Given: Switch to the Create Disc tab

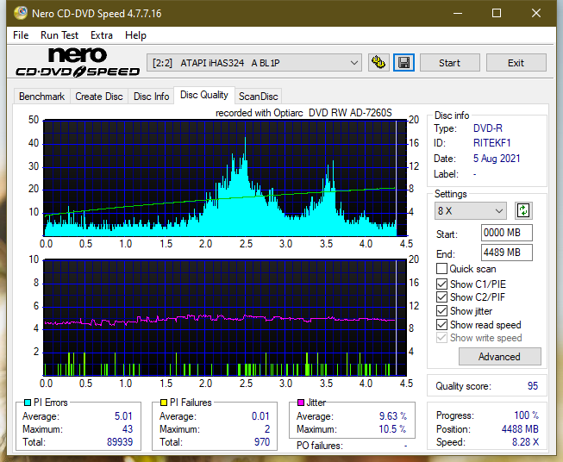Looking at the screenshot, I should pos(99,97).
